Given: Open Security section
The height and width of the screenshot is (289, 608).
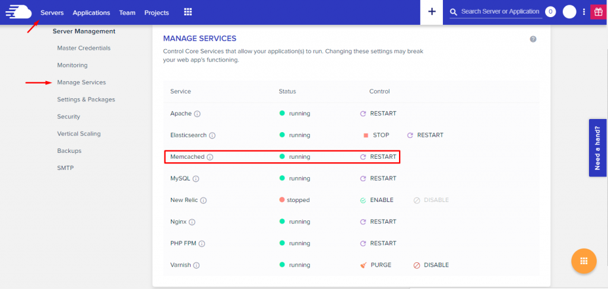Looking at the screenshot, I should point(68,117).
